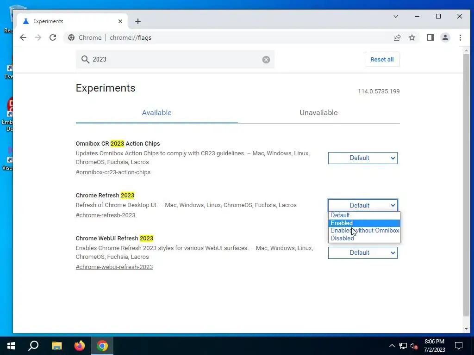
Task: Click 'Refresh of Chrome Desktop UI' description
Action: pyautogui.click(x=186, y=205)
